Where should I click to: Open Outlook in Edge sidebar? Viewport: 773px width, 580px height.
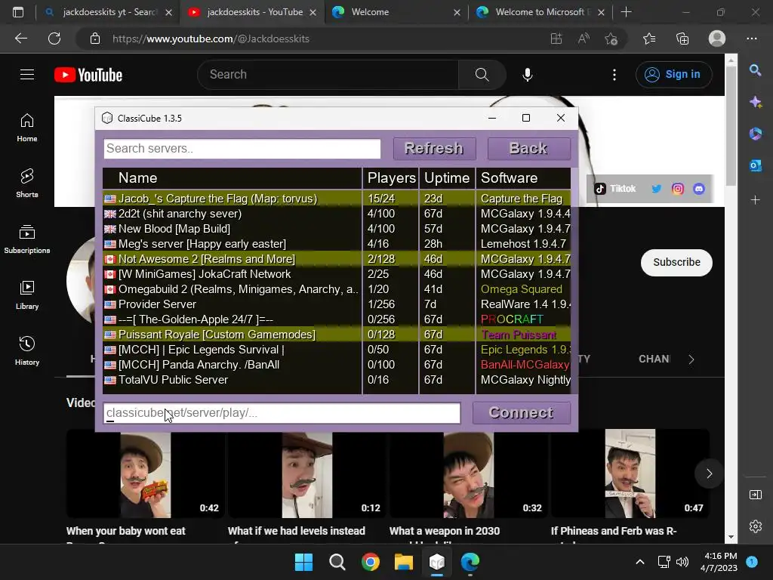755,165
